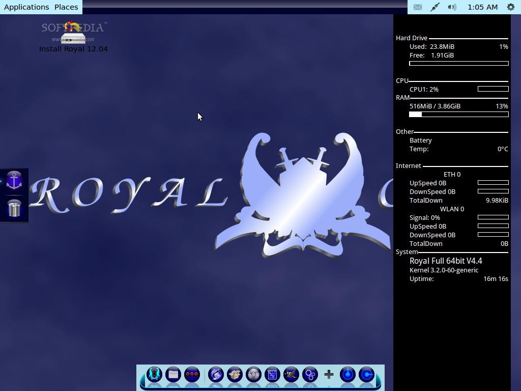Open the system gear menu in tray
Image resolution: width=521 pixels, height=391 pixels.
511,7
